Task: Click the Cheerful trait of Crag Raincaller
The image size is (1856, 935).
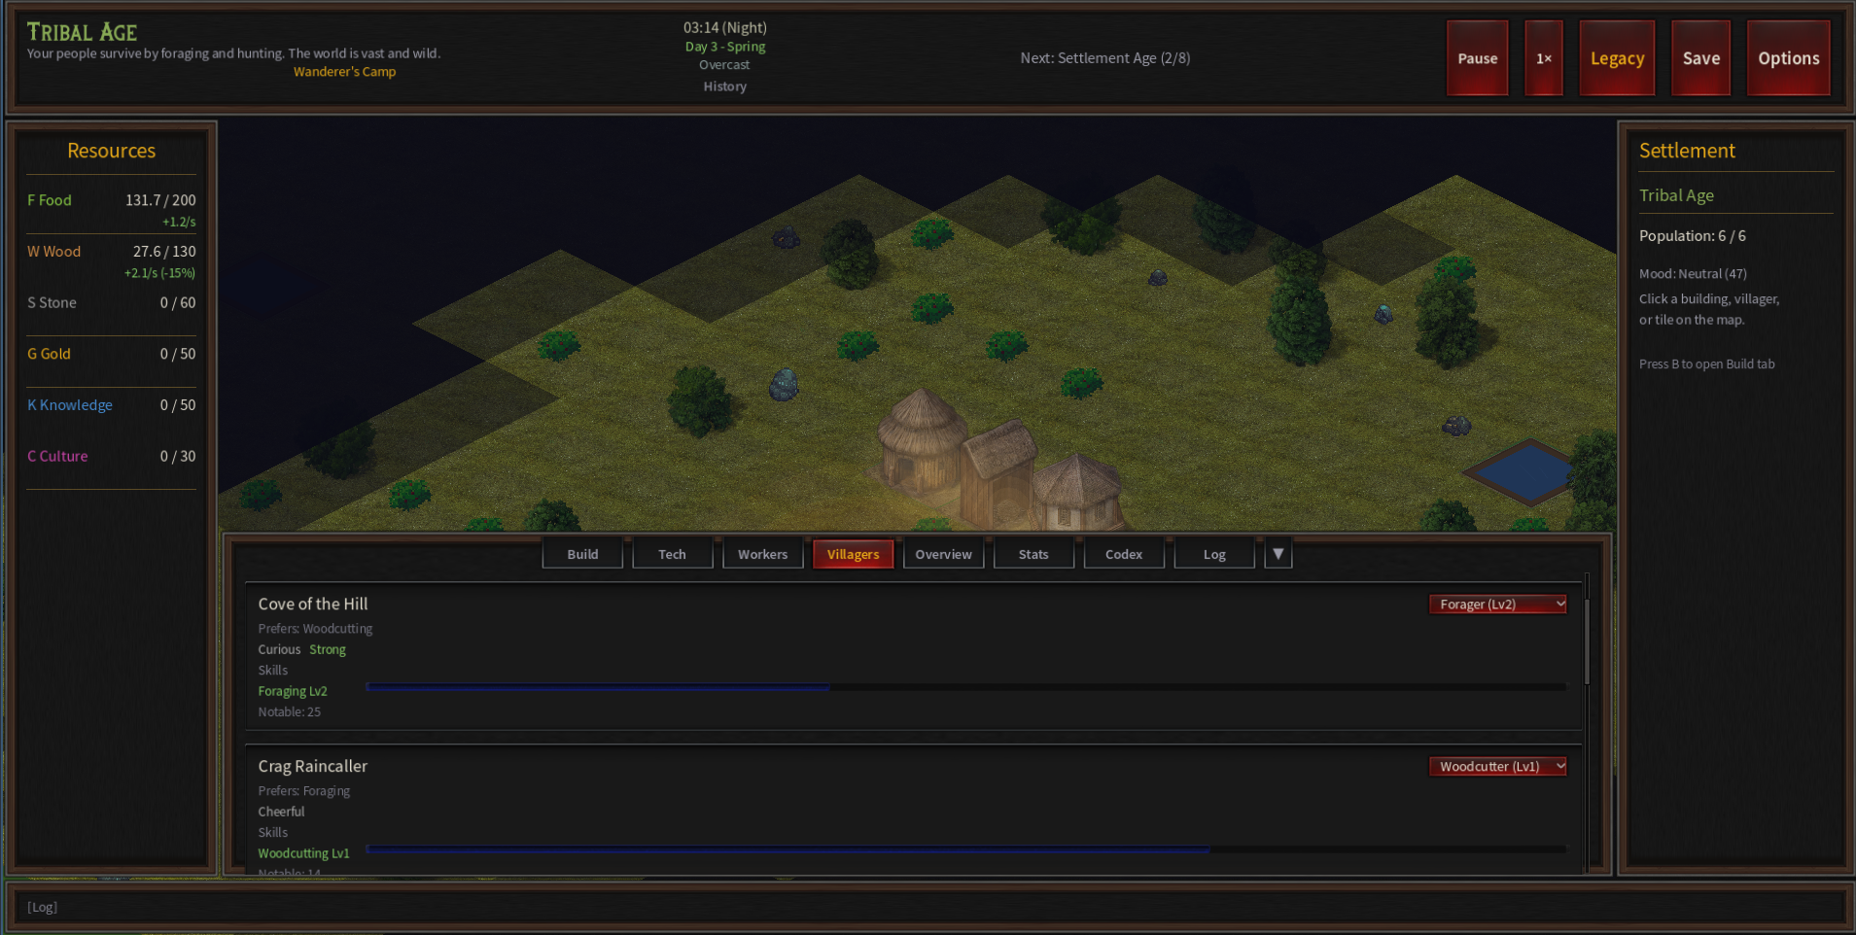Action: pos(281,813)
